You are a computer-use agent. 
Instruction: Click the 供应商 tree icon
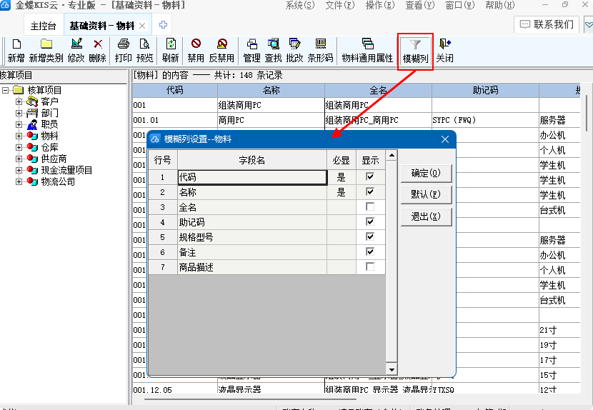[x=32, y=159]
